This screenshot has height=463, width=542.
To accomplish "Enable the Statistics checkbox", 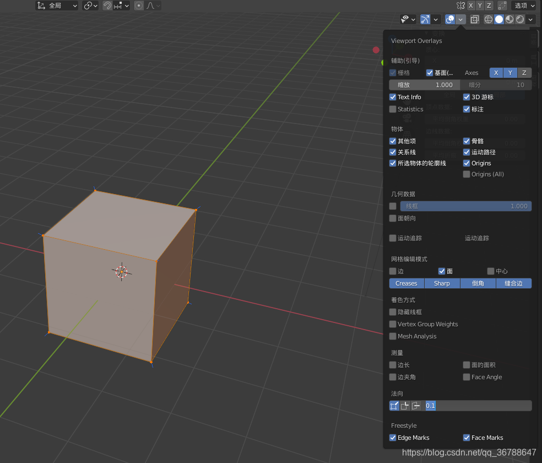I will (393, 109).
